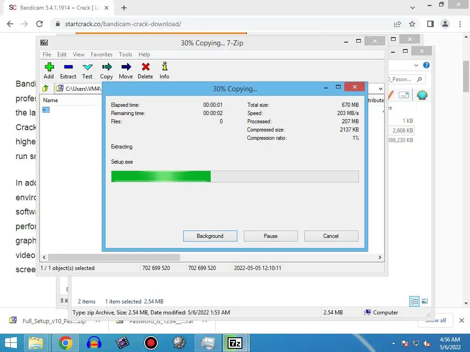Open the Chrome profile avatar
Screen dimensions: 470x352
click(445, 24)
